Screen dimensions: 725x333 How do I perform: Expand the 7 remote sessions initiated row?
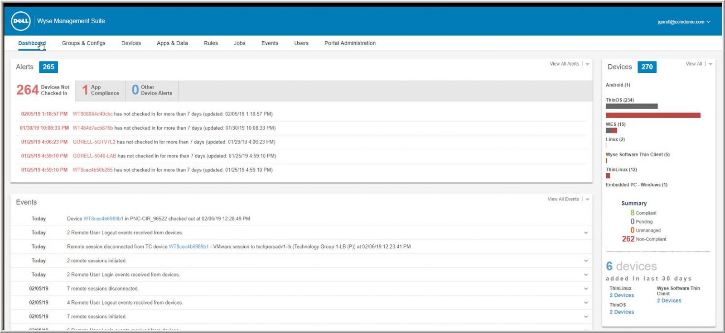(x=586, y=317)
